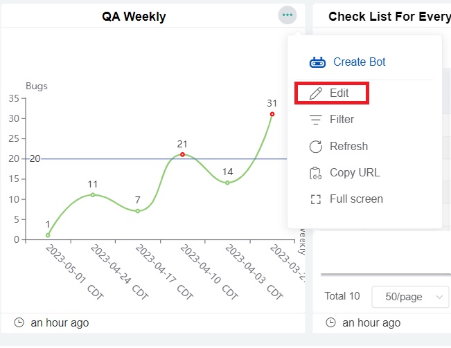Click the Total 10 pagination label
Screen dimensions: 451x348
coord(342,296)
